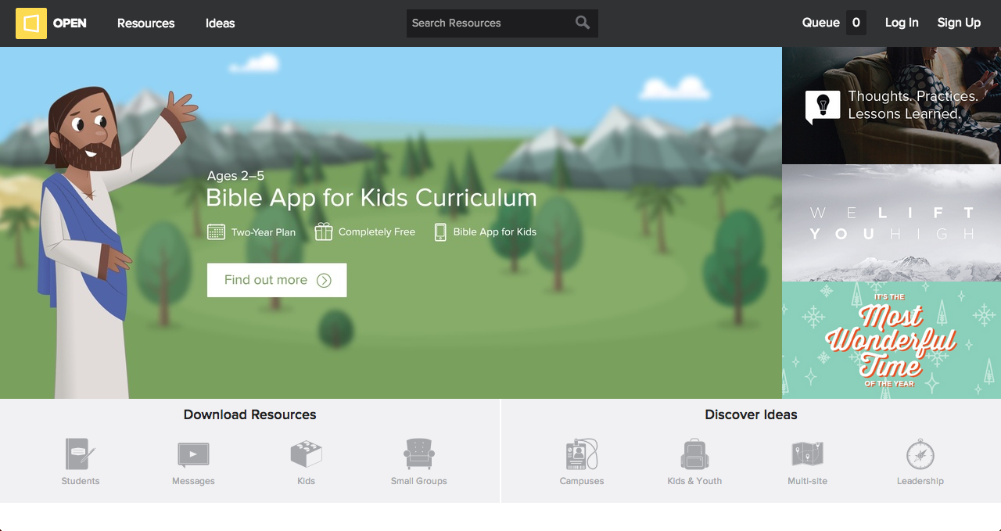Click the yellow OPEN logo icon
The width and height of the screenshot is (1001, 531).
(31, 23)
